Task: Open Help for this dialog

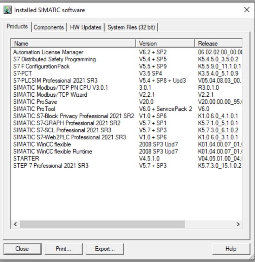Action: (231, 249)
